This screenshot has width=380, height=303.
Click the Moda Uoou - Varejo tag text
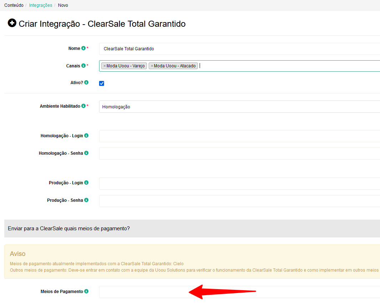point(125,66)
